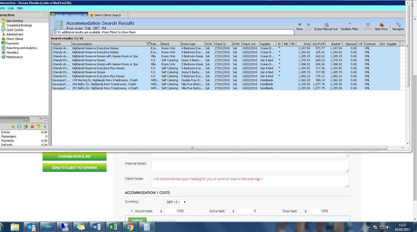
Task: Click the basket-with-arrow icon in Booking contents
Action: pyautogui.click(x=26, y=127)
